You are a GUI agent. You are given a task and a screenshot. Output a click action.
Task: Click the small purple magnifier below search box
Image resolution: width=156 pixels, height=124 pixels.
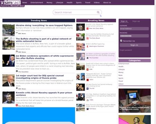(x=101, y=16)
